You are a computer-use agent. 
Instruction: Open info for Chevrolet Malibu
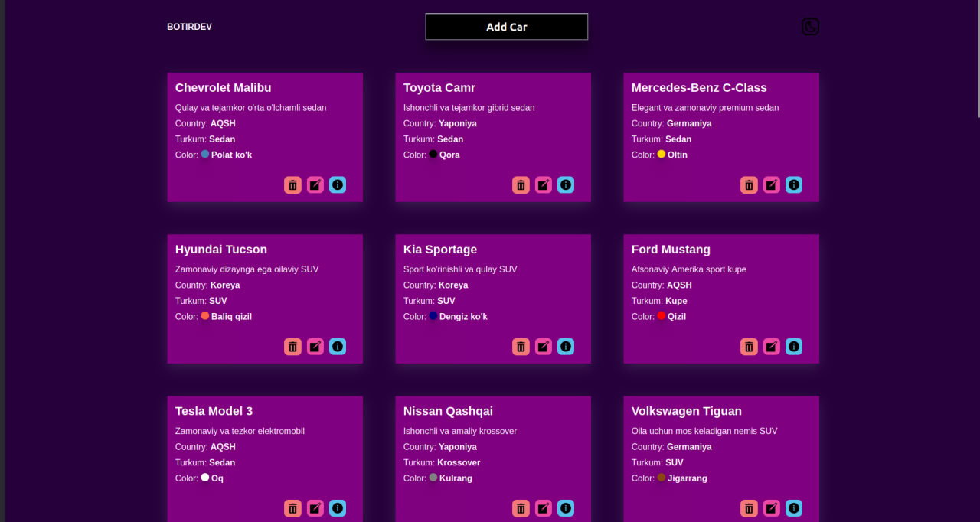click(338, 185)
